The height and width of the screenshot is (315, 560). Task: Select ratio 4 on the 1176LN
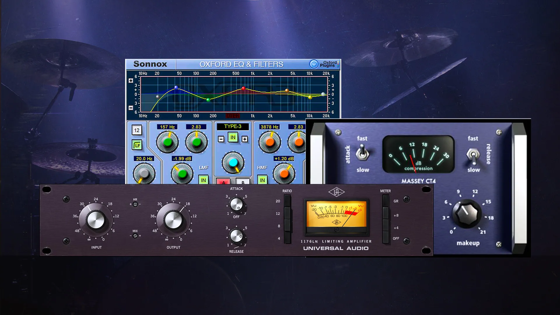pyautogui.click(x=288, y=238)
